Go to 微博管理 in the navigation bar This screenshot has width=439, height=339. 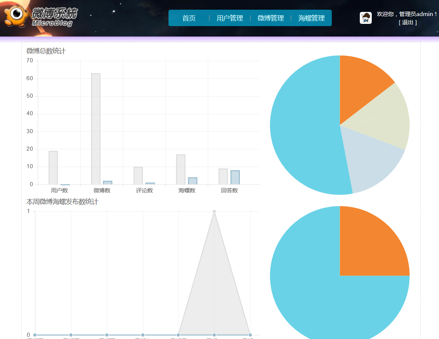tap(271, 18)
